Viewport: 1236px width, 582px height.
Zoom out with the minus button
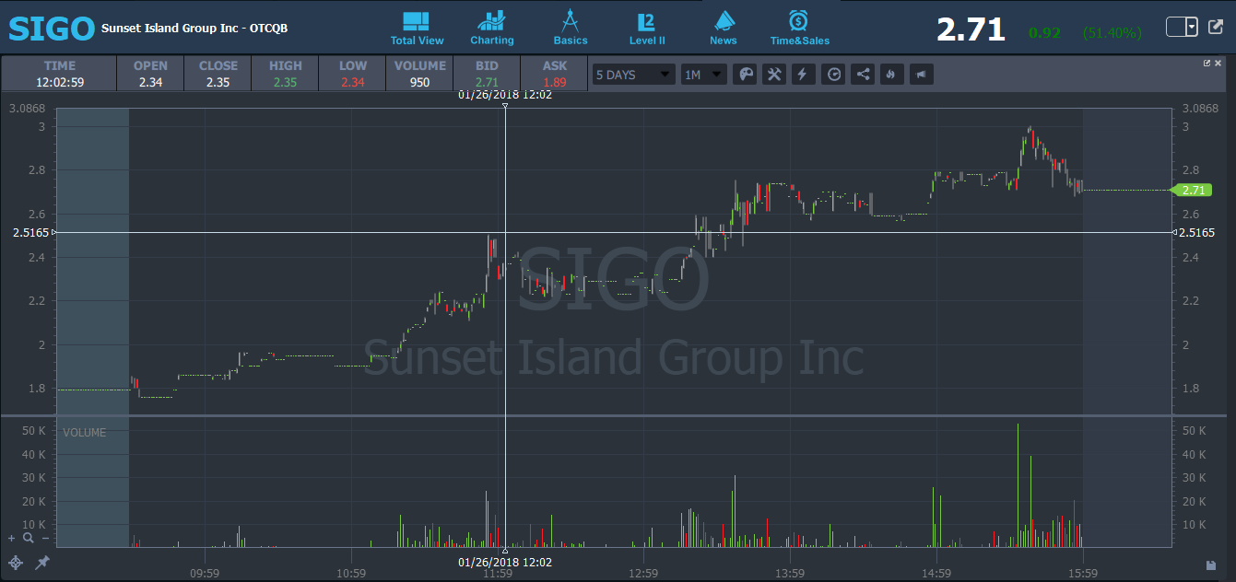pyautogui.click(x=45, y=538)
